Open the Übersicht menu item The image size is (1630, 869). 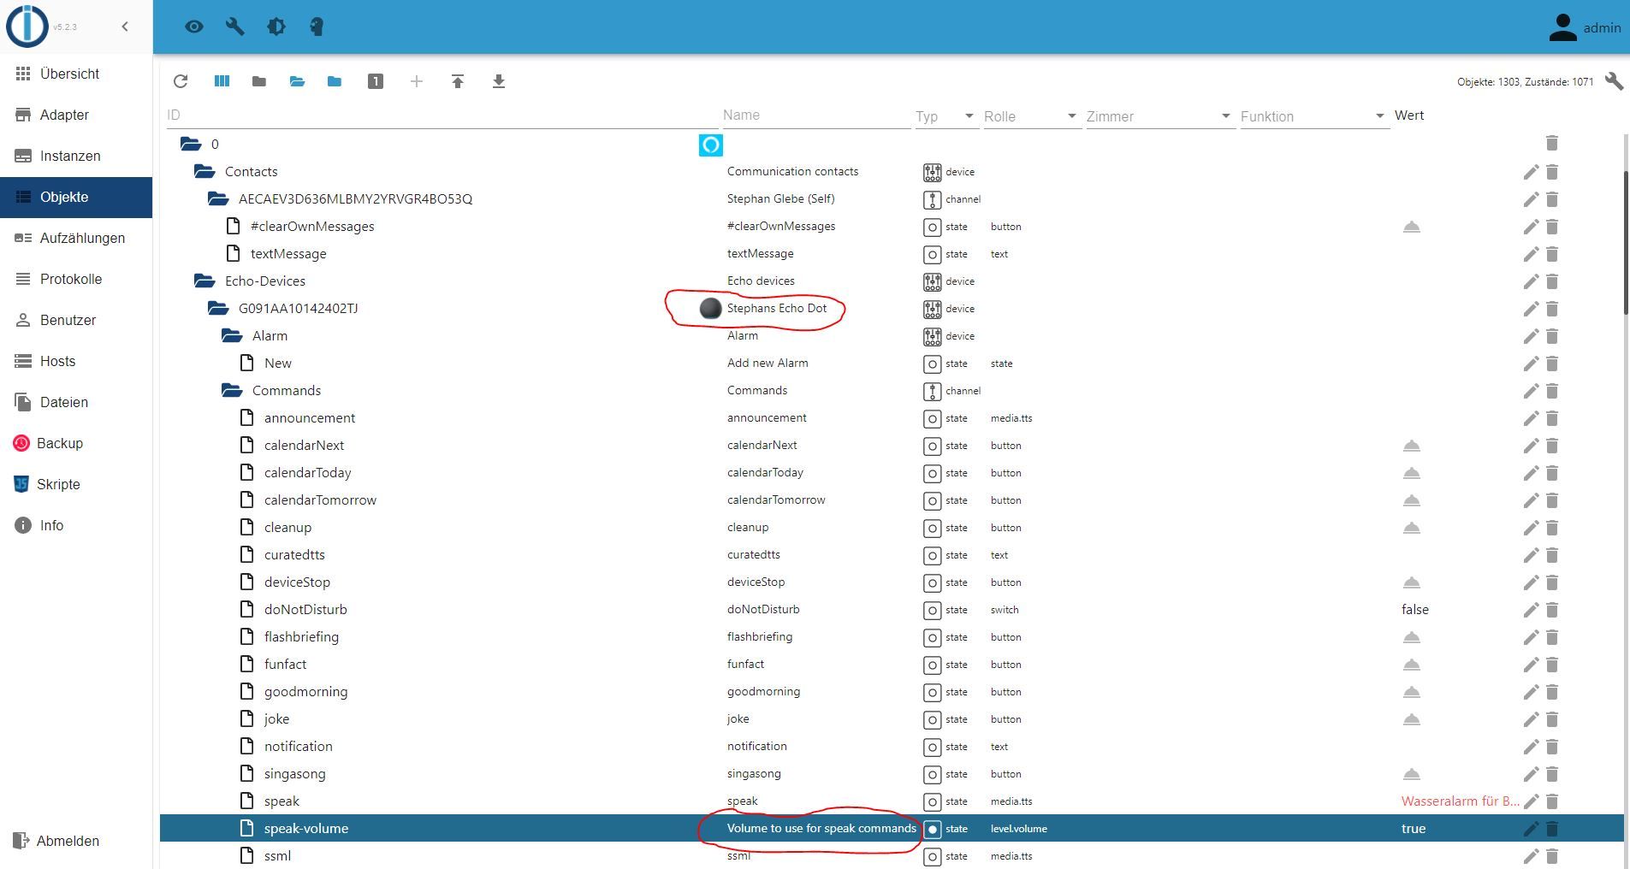76,74
